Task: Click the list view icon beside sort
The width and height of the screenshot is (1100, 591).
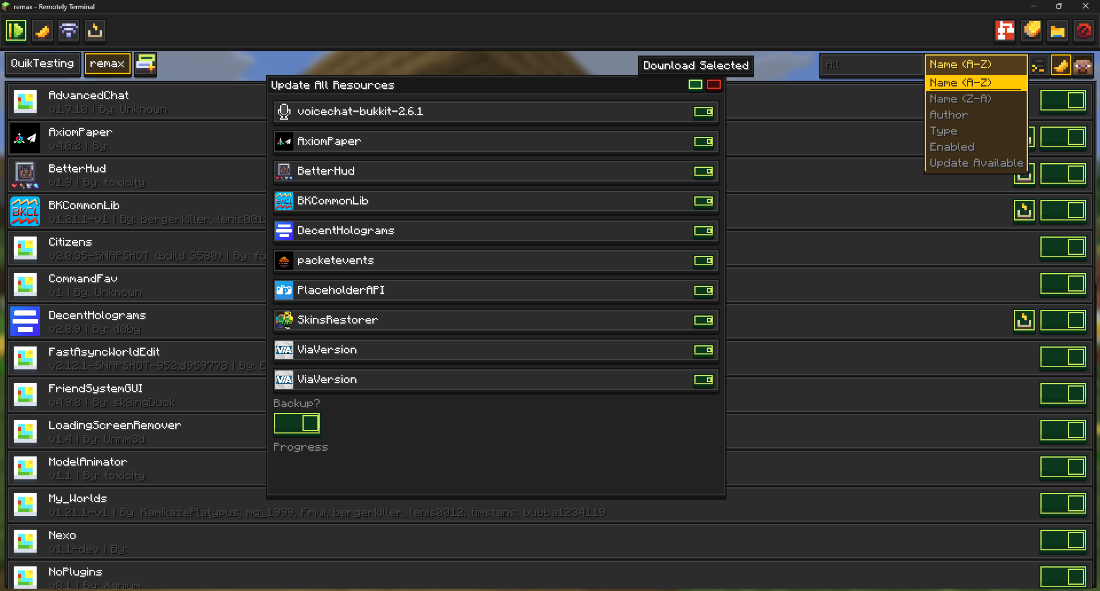Action: pos(1038,66)
